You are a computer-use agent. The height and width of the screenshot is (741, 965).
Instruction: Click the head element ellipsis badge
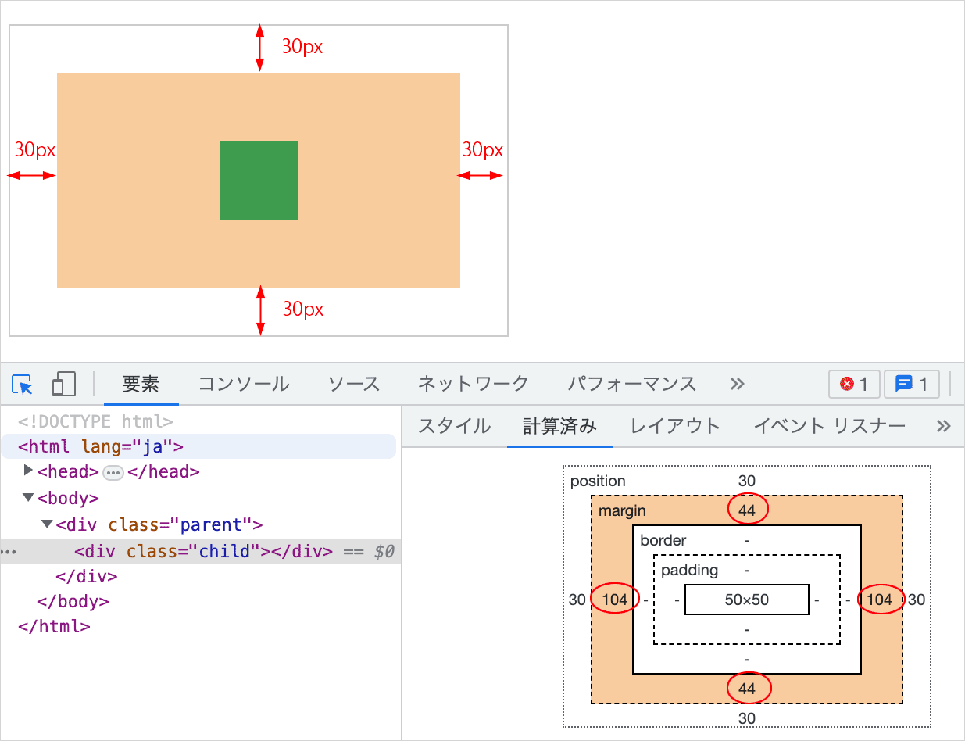point(113,472)
